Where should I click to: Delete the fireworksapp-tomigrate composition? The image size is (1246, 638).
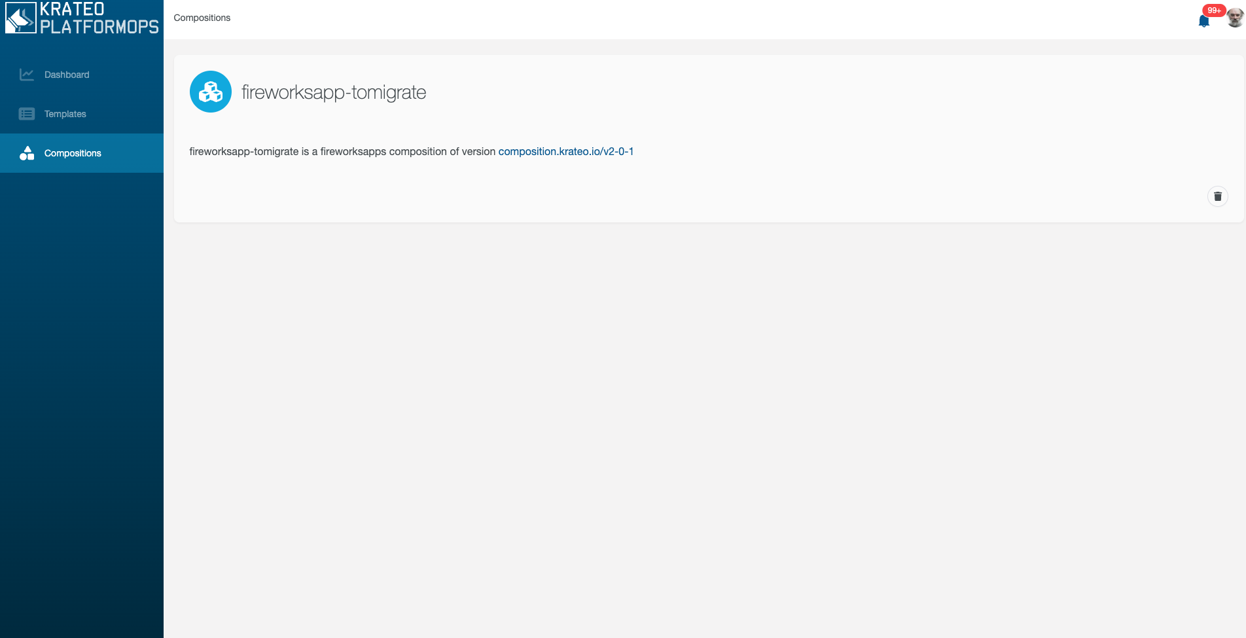click(x=1217, y=196)
